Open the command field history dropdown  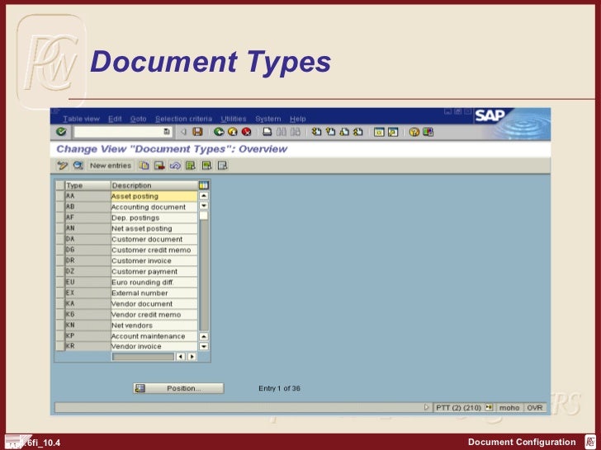tap(167, 132)
